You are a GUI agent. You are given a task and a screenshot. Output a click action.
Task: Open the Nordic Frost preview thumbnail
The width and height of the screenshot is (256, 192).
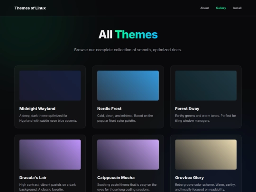(x=128, y=85)
